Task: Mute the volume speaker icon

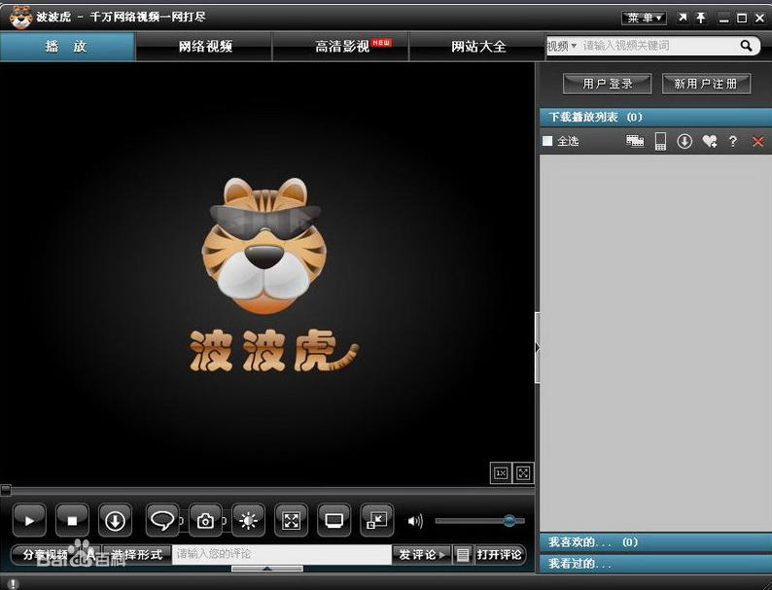Action: (x=415, y=521)
